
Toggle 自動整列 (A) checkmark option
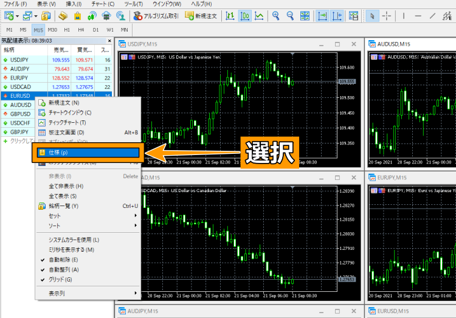63,269
